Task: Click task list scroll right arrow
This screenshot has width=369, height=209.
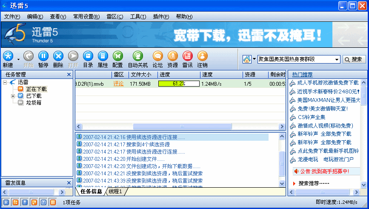Action: point(282,126)
